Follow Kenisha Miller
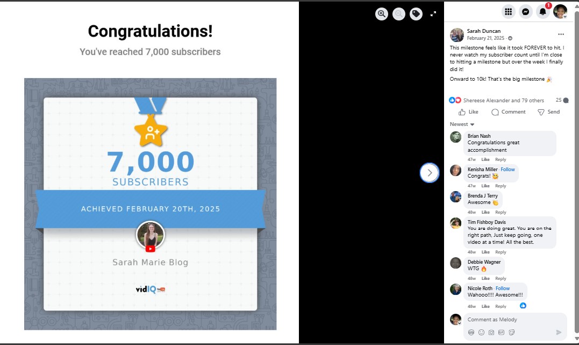 (507, 170)
